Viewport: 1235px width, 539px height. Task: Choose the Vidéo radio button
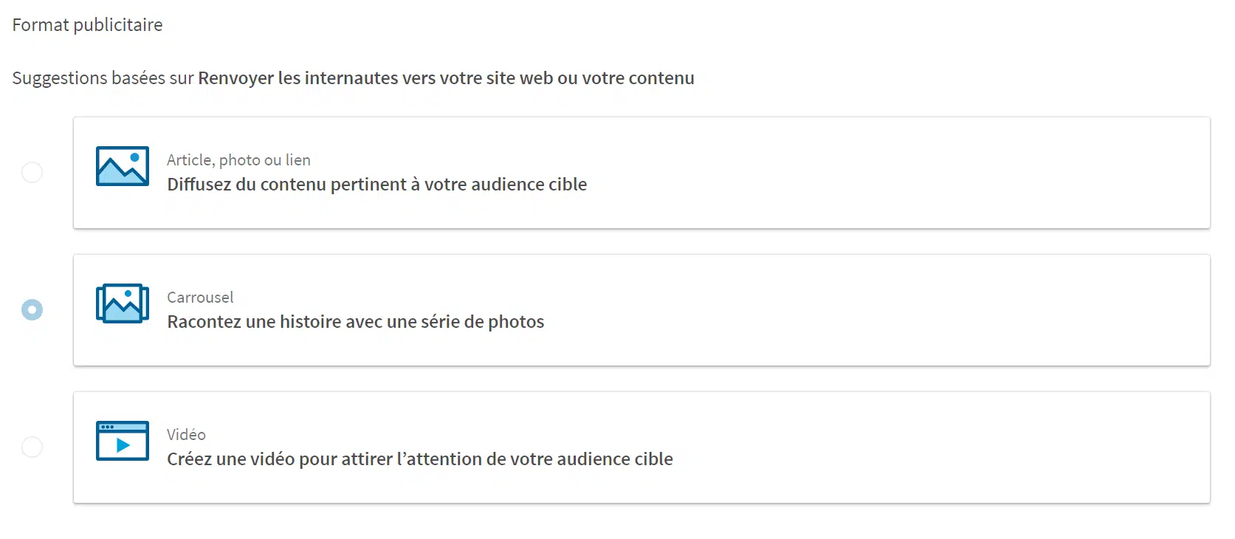32,447
